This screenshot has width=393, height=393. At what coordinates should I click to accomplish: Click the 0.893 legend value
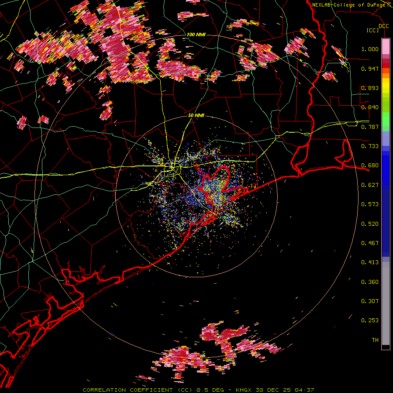pos(370,88)
